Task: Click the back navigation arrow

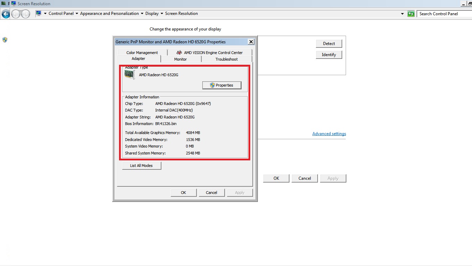Action: pyautogui.click(x=6, y=14)
